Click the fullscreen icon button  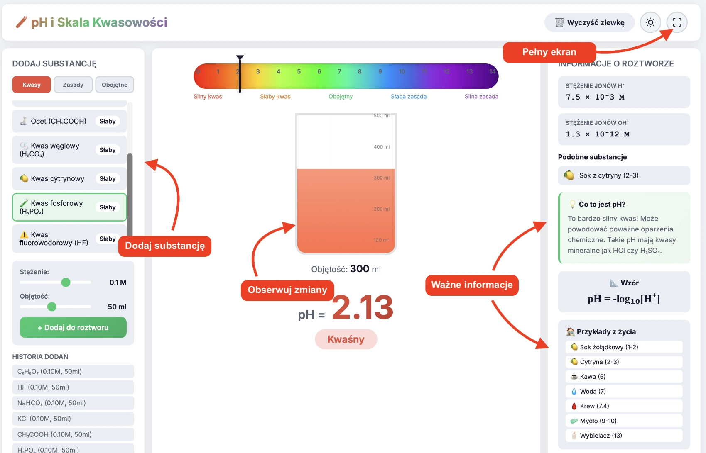[x=677, y=22]
